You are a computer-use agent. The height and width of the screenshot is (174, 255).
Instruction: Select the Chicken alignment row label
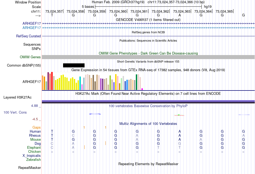coord(34,151)
